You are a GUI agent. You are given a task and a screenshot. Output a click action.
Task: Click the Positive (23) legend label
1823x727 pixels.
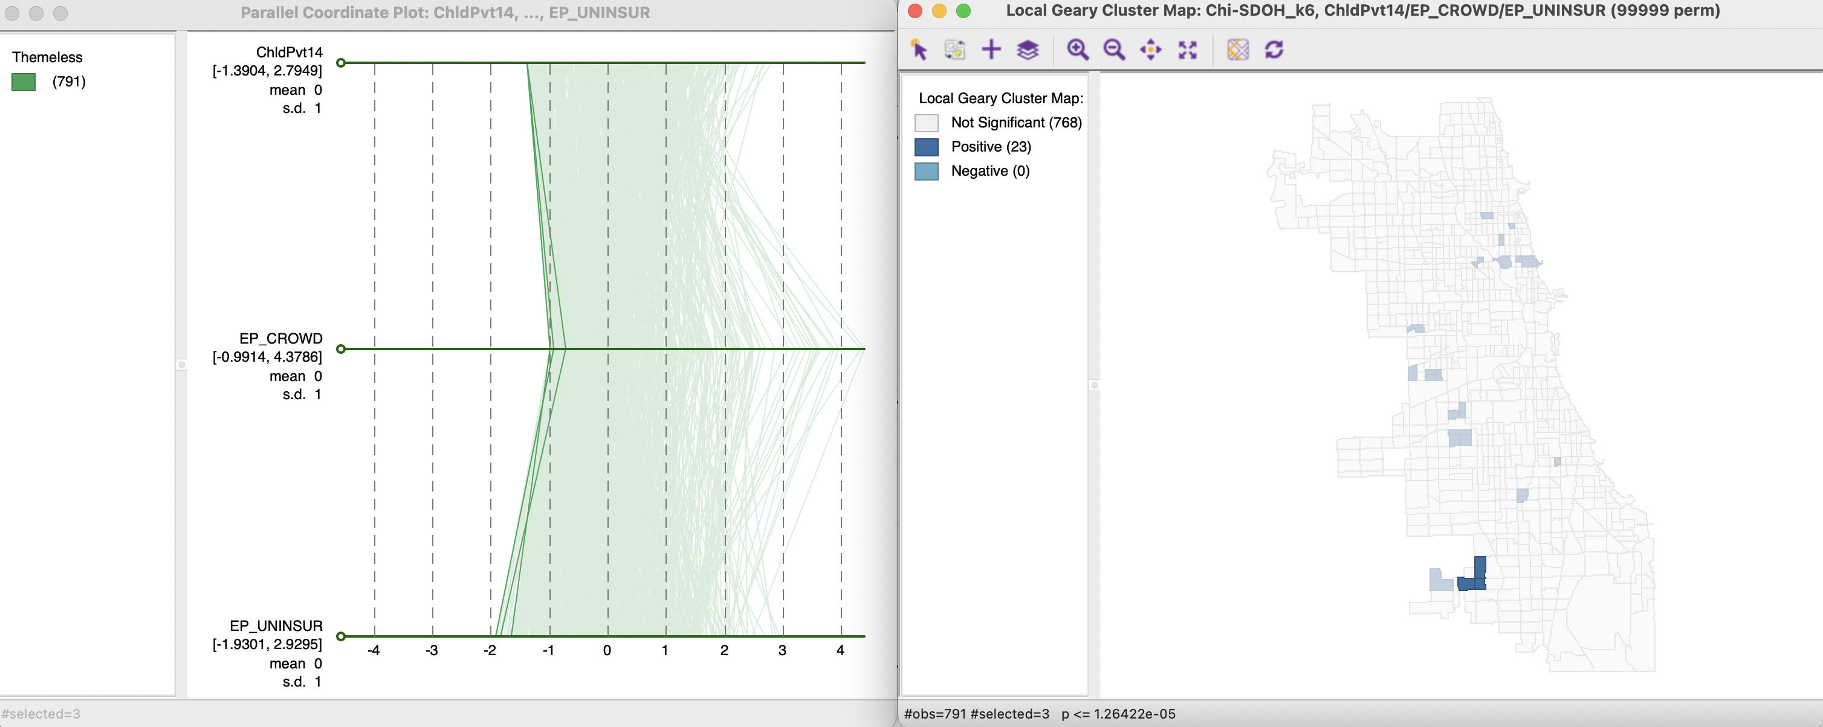point(991,146)
